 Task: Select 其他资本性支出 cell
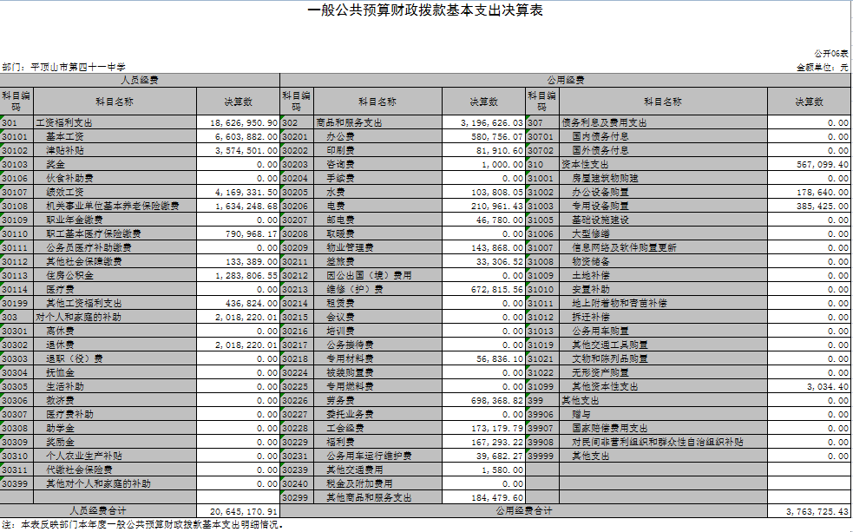[664, 386]
